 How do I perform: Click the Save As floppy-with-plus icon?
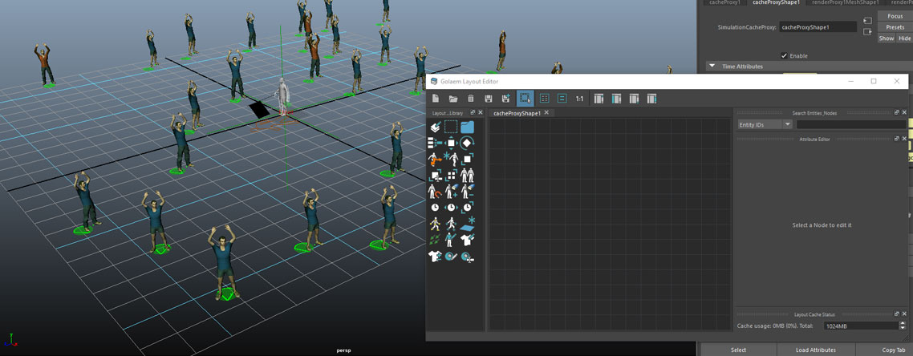506,99
